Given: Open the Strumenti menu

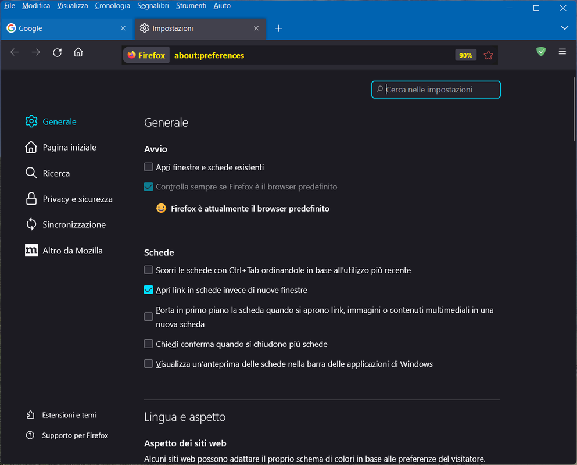Looking at the screenshot, I should pyautogui.click(x=191, y=6).
